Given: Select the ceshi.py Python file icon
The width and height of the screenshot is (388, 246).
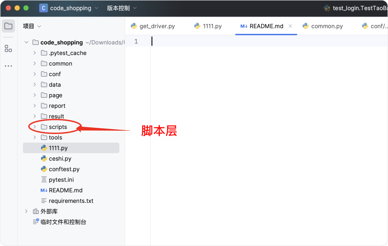Looking at the screenshot, I should [x=43, y=158].
